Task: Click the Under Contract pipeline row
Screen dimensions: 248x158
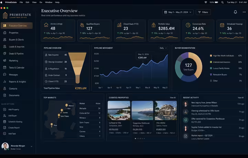Action: tap(56, 75)
